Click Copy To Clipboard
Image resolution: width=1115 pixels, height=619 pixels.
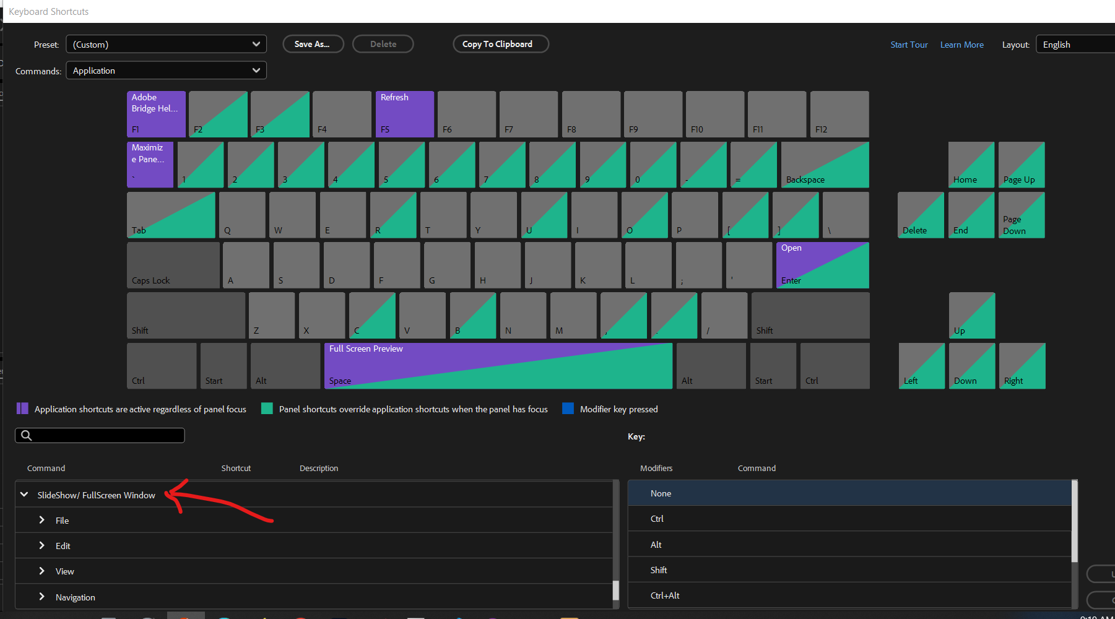[x=500, y=43]
